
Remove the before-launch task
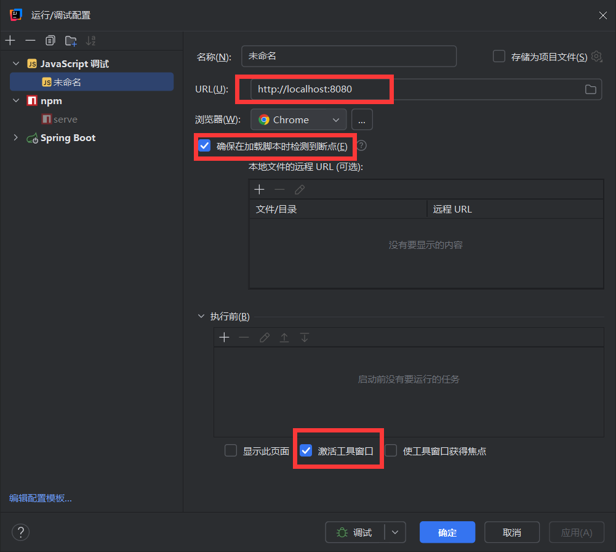tap(244, 338)
